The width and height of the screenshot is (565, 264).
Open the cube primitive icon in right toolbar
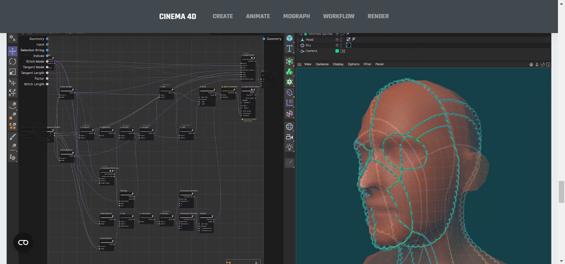pos(290,38)
